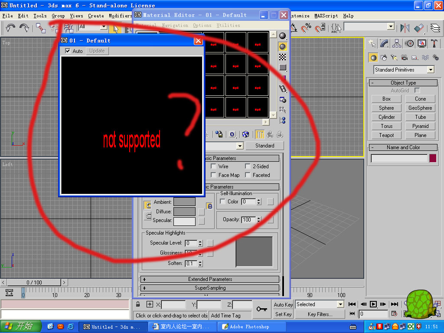Enable the AutoGrid checkbox

tap(417, 90)
